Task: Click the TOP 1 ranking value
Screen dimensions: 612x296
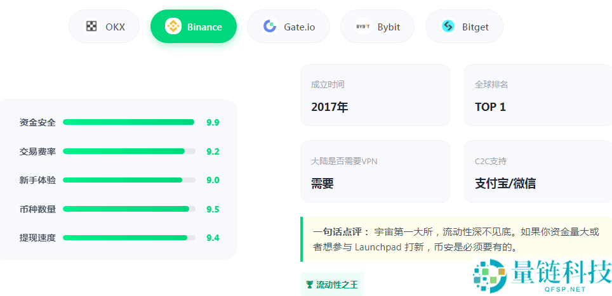Action: click(x=490, y=107)
